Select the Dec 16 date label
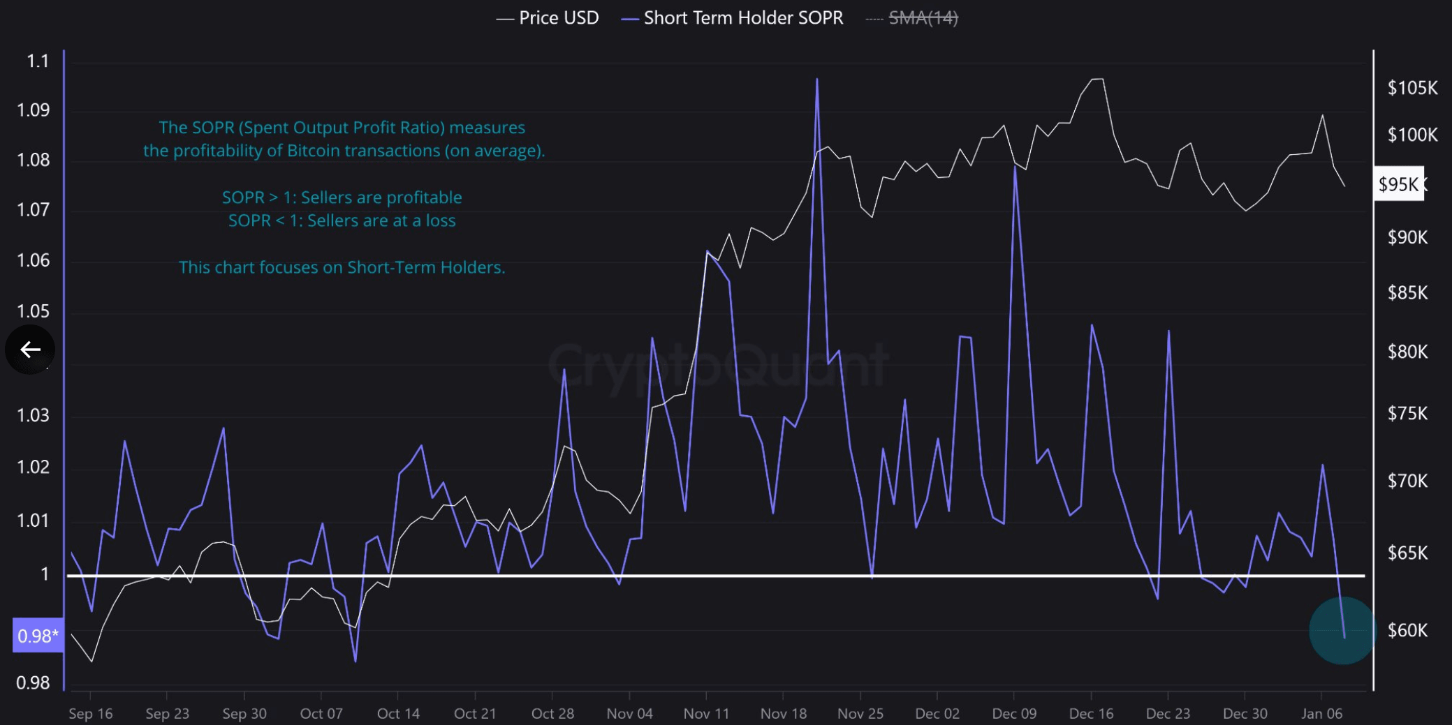The image size is (1452, 725). coord(1091,713)
